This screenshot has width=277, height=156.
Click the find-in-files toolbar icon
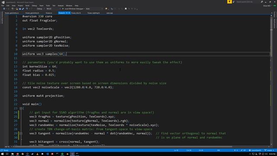click(x=106, y=9)
